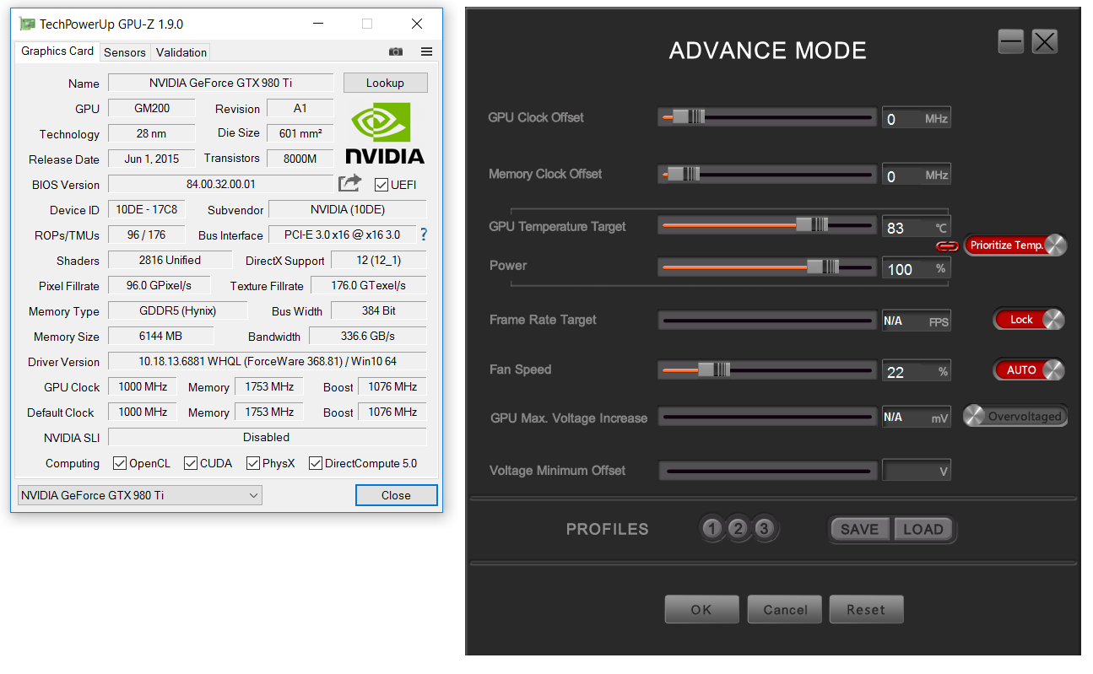Click the Reset button in Advance Mode
The height and width of the screenshot is (674, 1093).
866,609
